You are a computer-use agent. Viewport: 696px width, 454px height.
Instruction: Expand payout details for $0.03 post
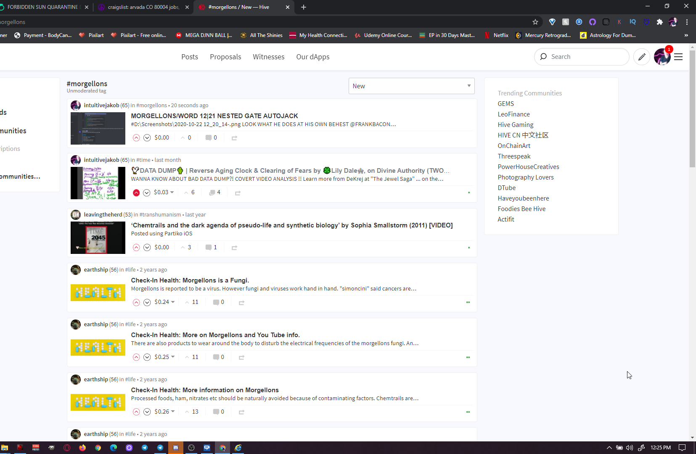pos(172,192)
